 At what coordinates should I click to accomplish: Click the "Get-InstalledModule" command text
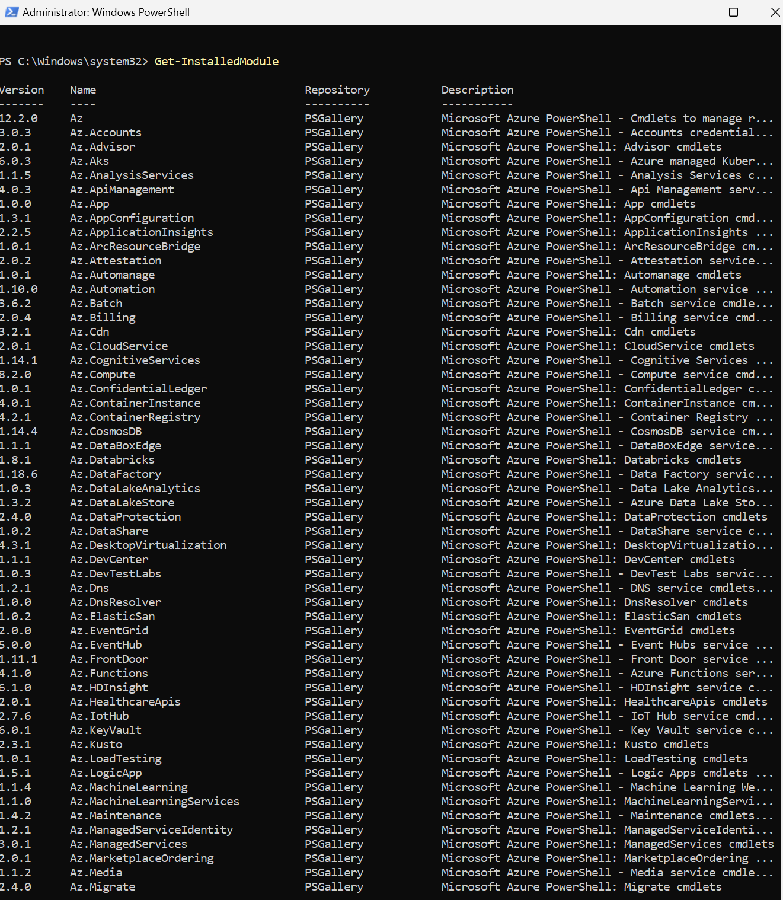216,62
